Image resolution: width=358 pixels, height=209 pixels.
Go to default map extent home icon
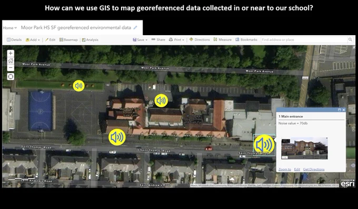[x=11, y=60]
